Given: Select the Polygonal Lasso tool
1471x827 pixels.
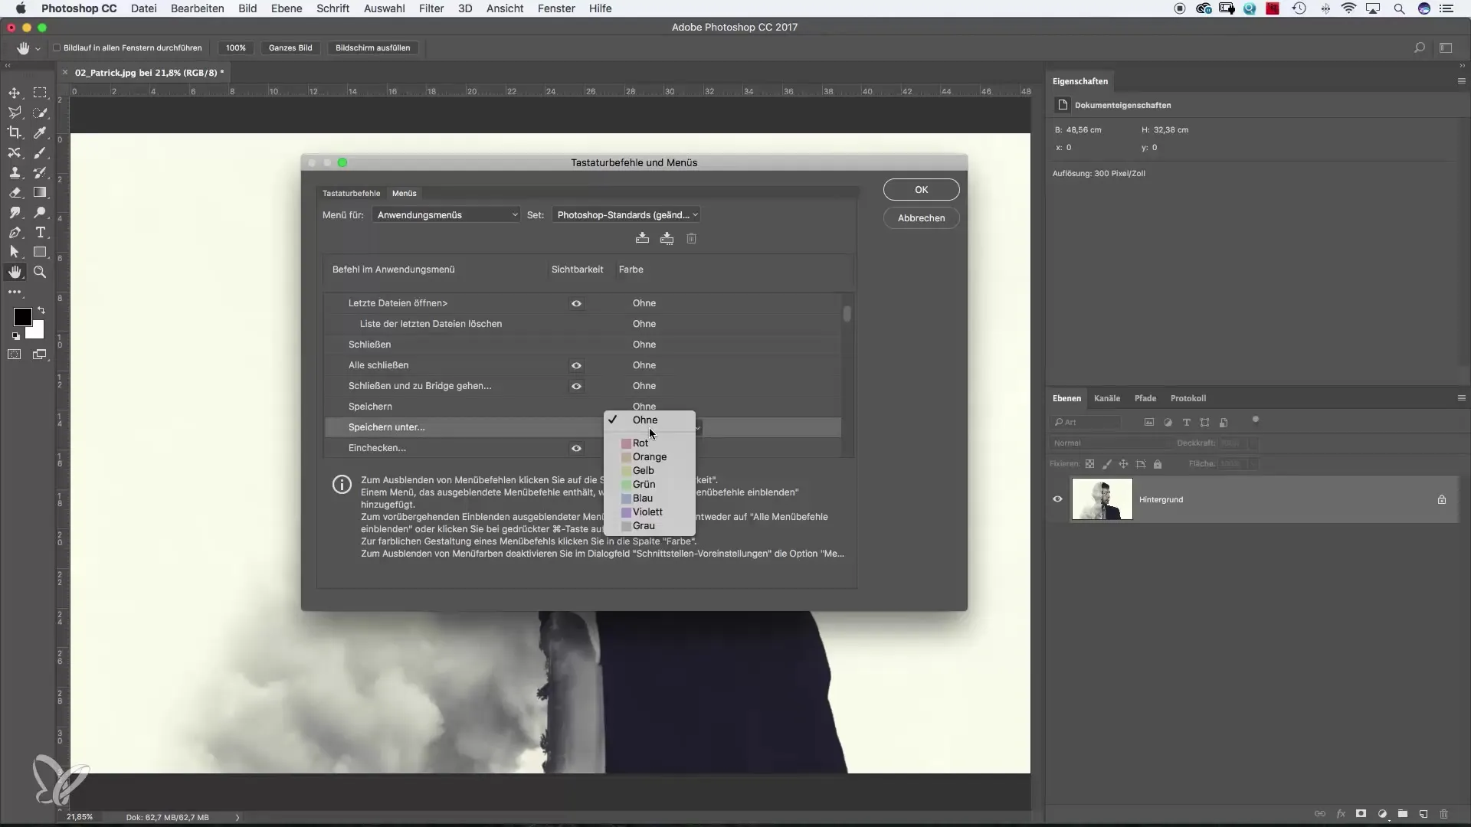Looking at the screenshot, I should (x=15, y=113).
